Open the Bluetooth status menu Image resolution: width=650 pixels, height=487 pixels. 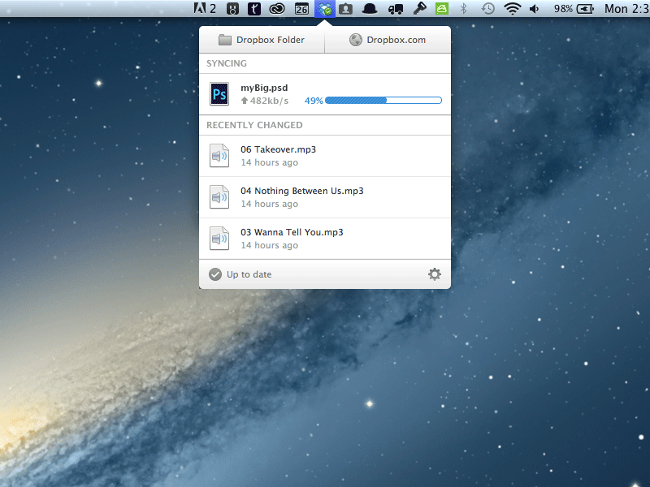coord(463,9)
